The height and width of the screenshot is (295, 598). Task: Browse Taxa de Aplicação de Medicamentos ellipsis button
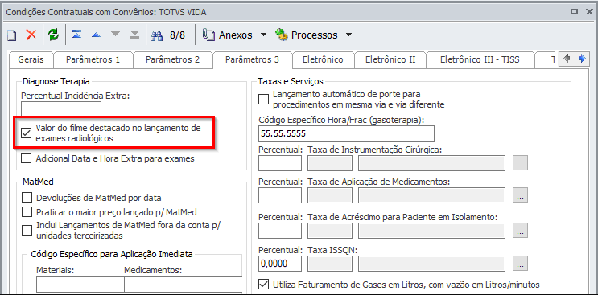point(521,195)
